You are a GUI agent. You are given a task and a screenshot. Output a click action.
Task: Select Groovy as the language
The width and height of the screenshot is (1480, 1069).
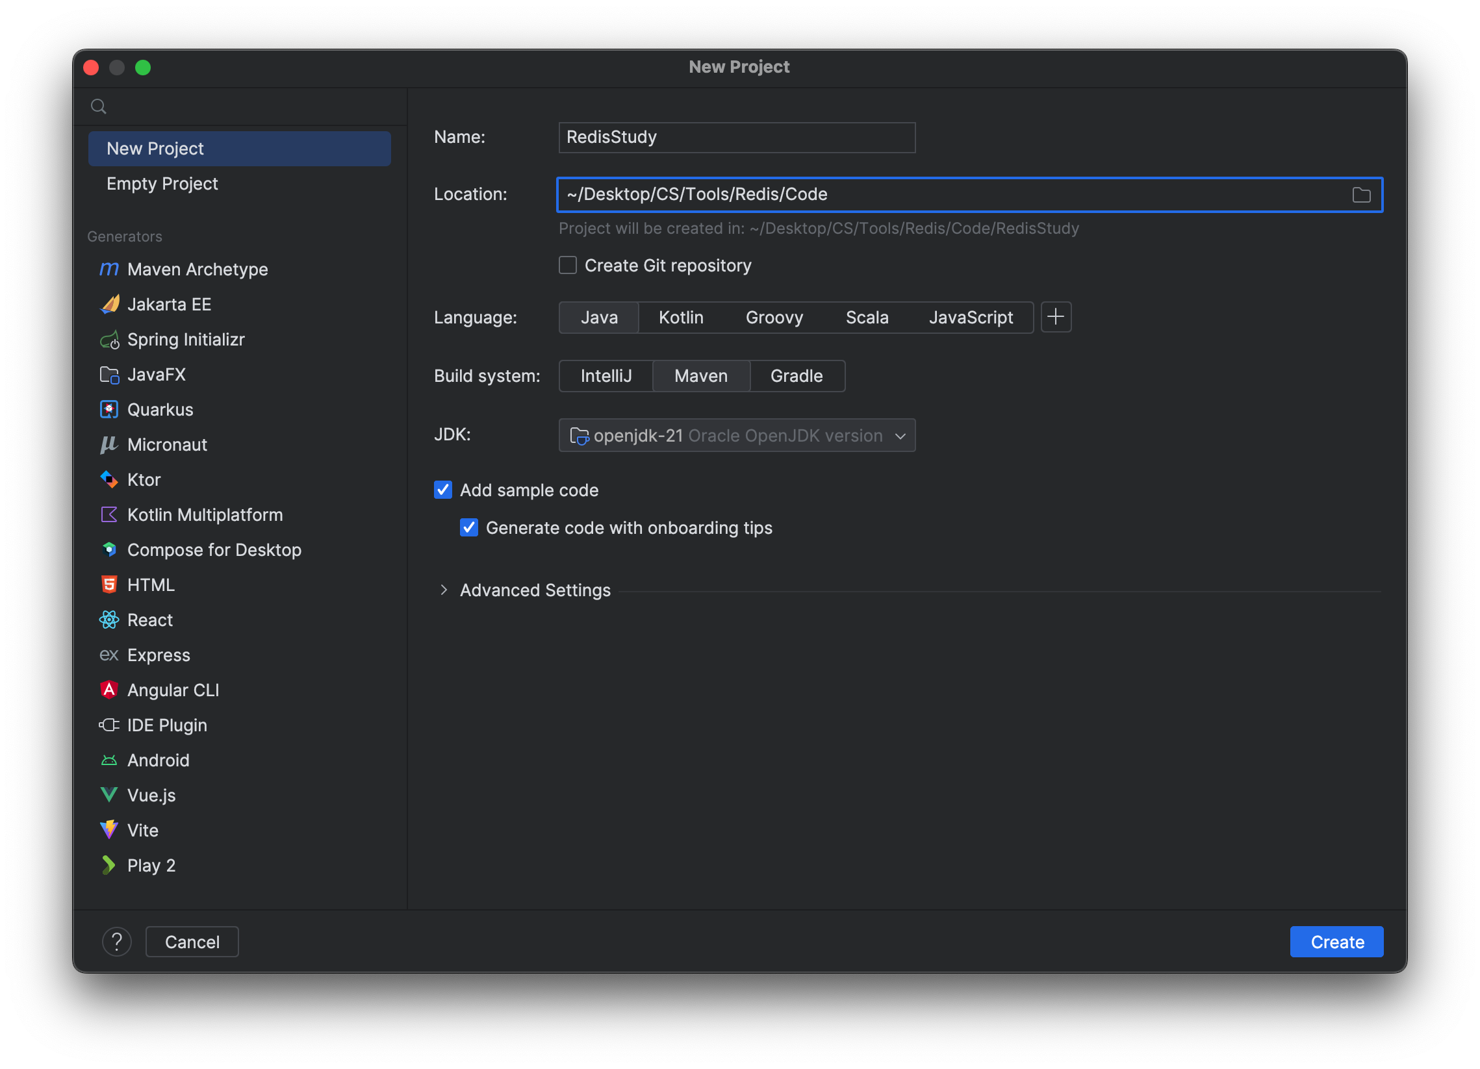(774, 318)
